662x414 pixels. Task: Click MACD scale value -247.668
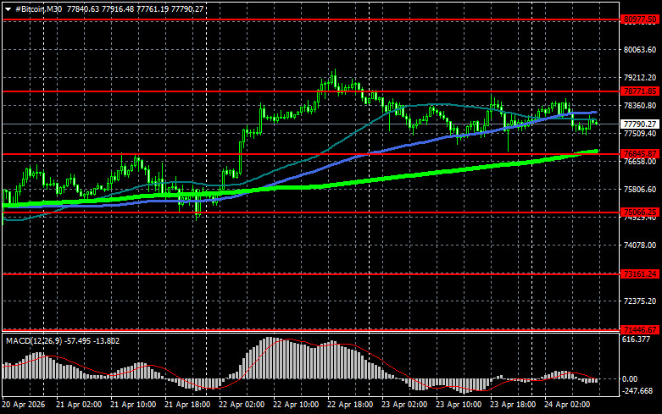(x=637, y=391)
